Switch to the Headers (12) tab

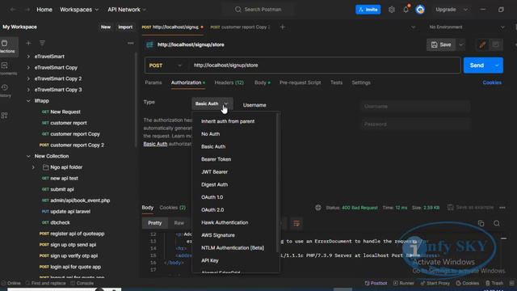click(x=229, y=82)
